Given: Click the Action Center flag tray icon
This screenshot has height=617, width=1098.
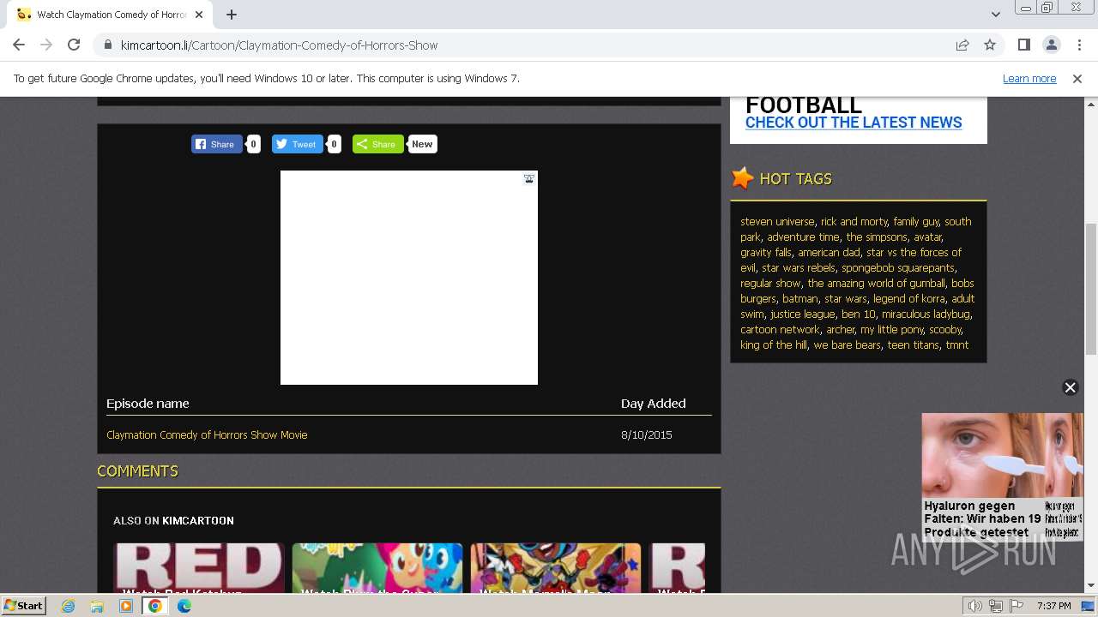Looking at the screenshot, I should pyautogui.click(x=1015, y=606).
